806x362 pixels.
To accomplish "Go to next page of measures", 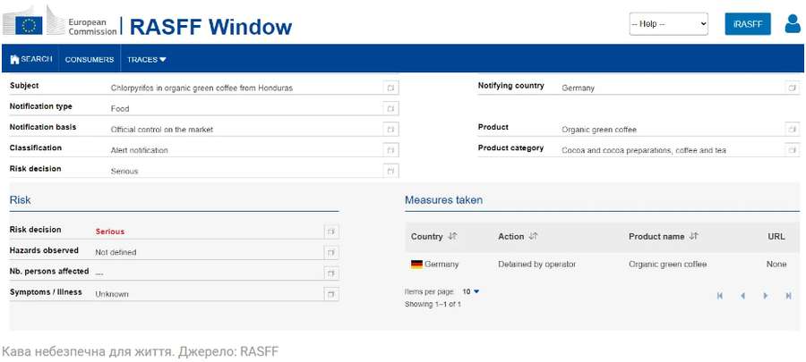I will coord(765,296).
